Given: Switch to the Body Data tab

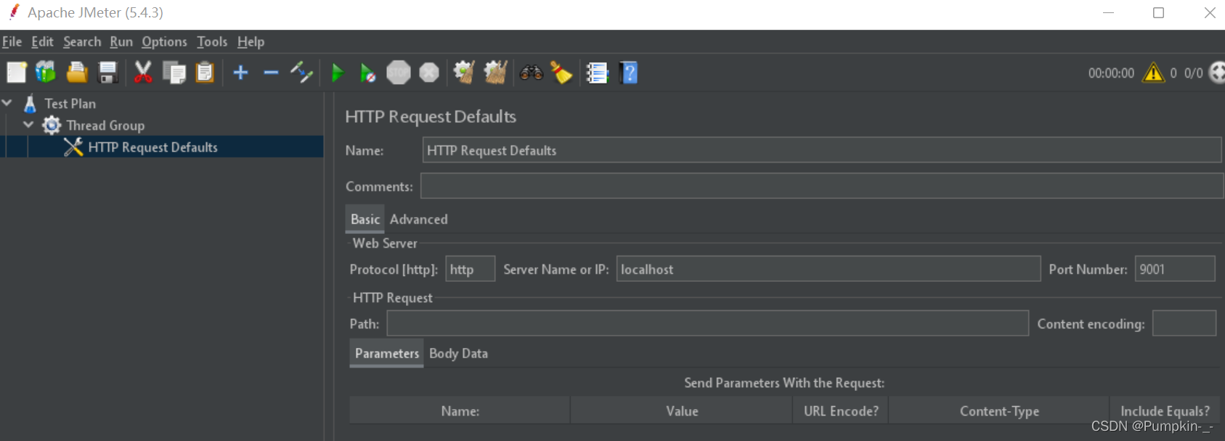Looking at the screenshot, I should point(458,353).
